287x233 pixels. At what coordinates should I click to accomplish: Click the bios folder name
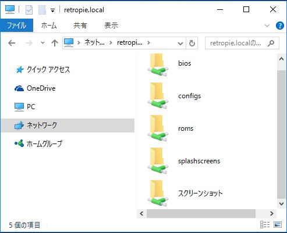point(185,63)
